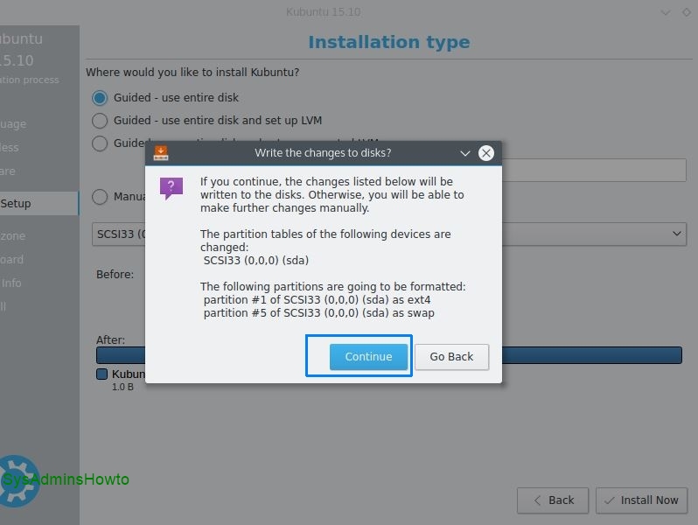Click the text field behind the dialog's top right
Screen dimensions: 698x525
point(593,170)
